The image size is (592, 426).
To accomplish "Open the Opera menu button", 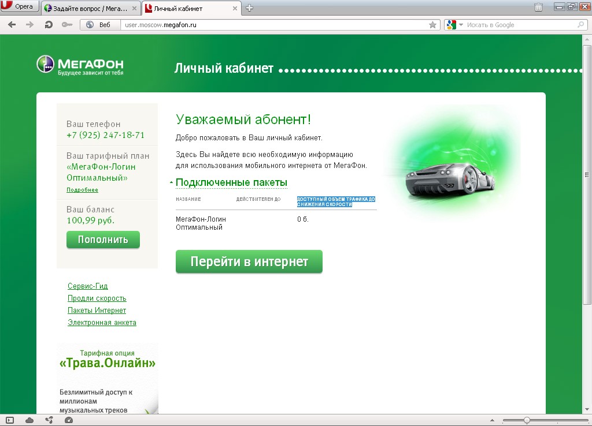I will tap(20, 6).
